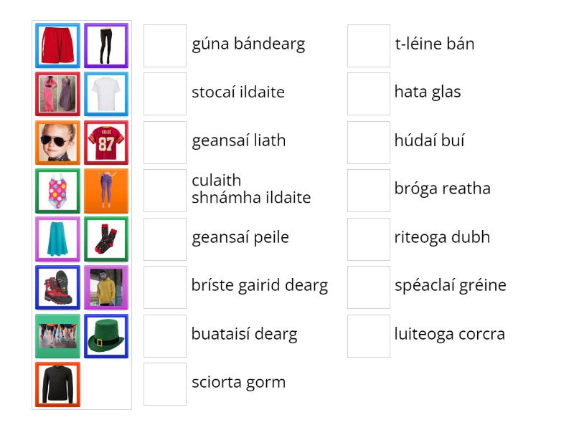Select the green leprechaun hat image

tap(106, 336)
